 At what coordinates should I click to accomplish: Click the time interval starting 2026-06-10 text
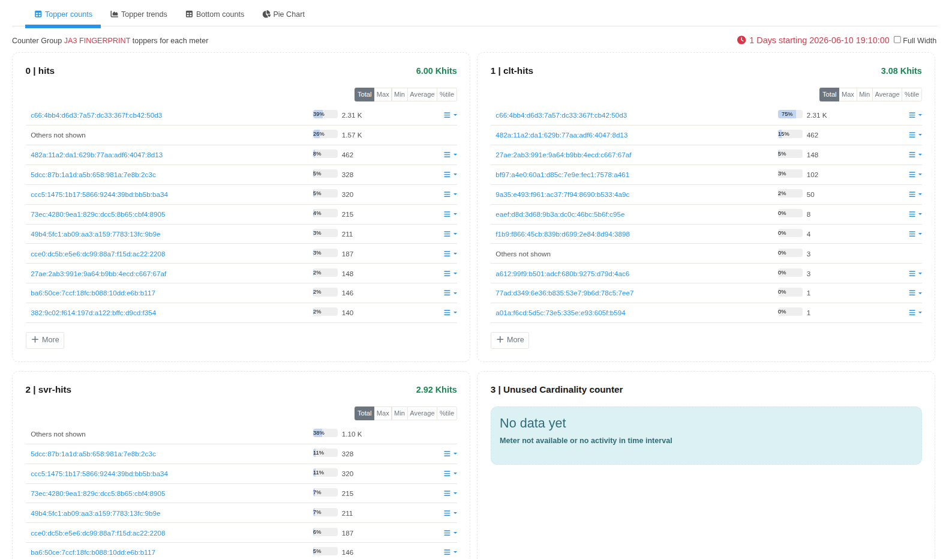(819, 40)
